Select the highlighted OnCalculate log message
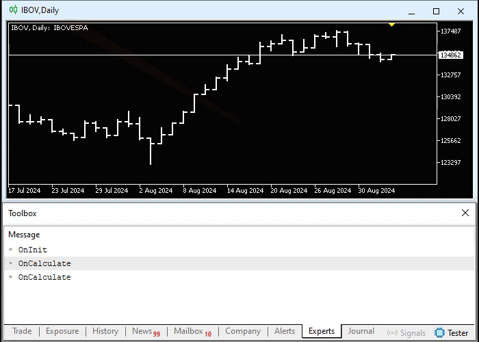Screen dimensions: 479x342 coord(239,263)
